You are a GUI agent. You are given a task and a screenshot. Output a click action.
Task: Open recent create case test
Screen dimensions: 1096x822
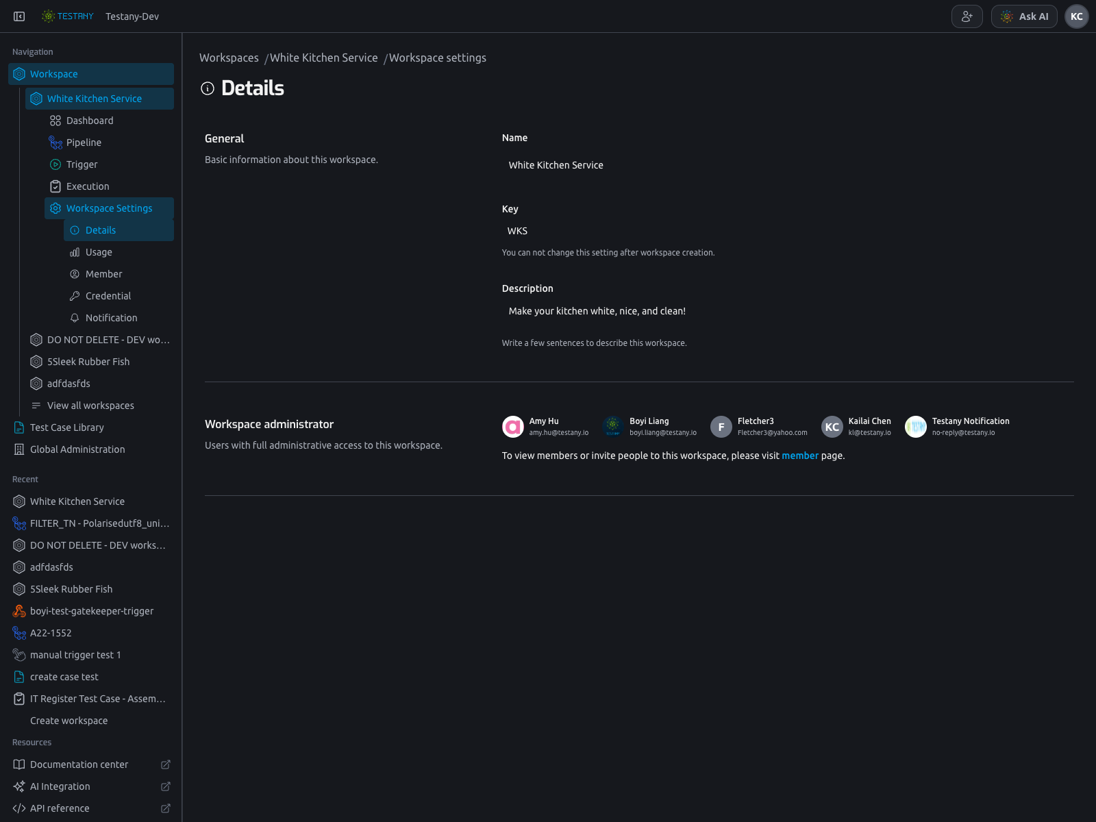pos(91,677)
